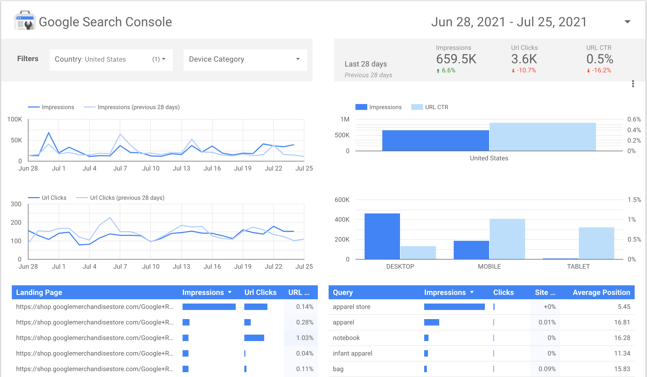
Task: Click the URL CTR 0.5% scorecard
Action: [600, 59]
